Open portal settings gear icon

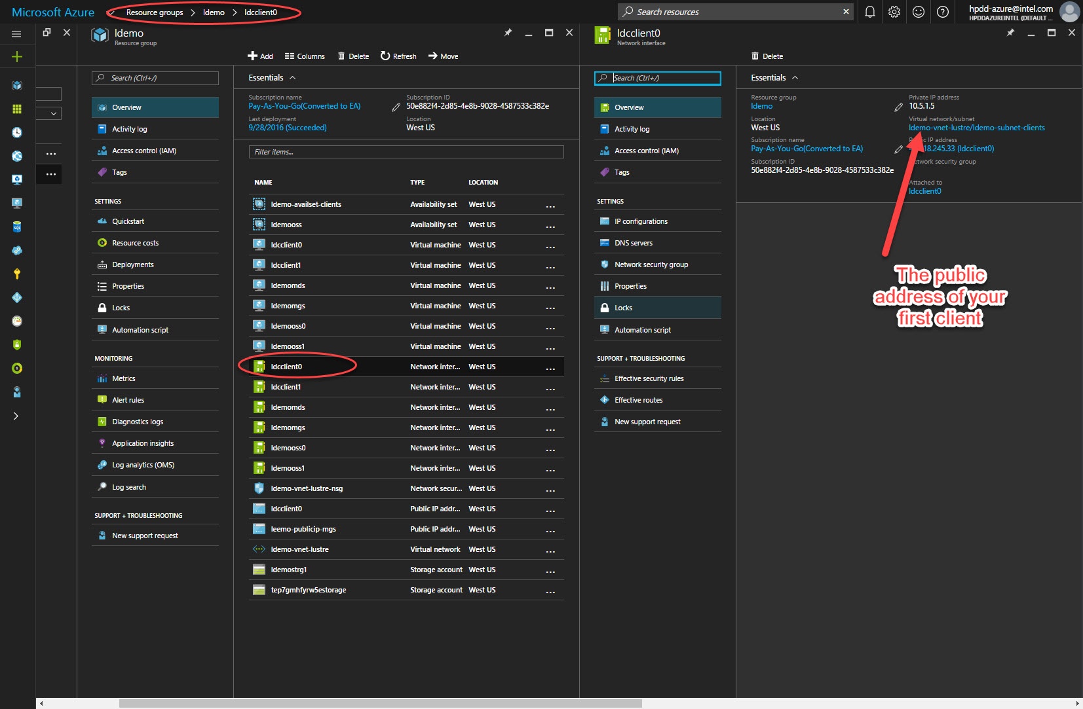(894, 12)
